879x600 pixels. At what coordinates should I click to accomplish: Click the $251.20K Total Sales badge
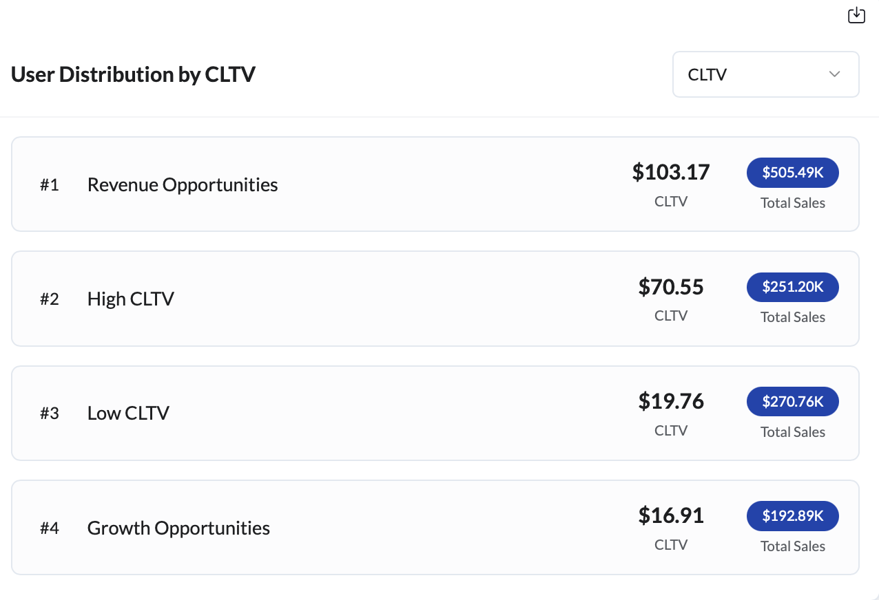click(x=793, y=287)
